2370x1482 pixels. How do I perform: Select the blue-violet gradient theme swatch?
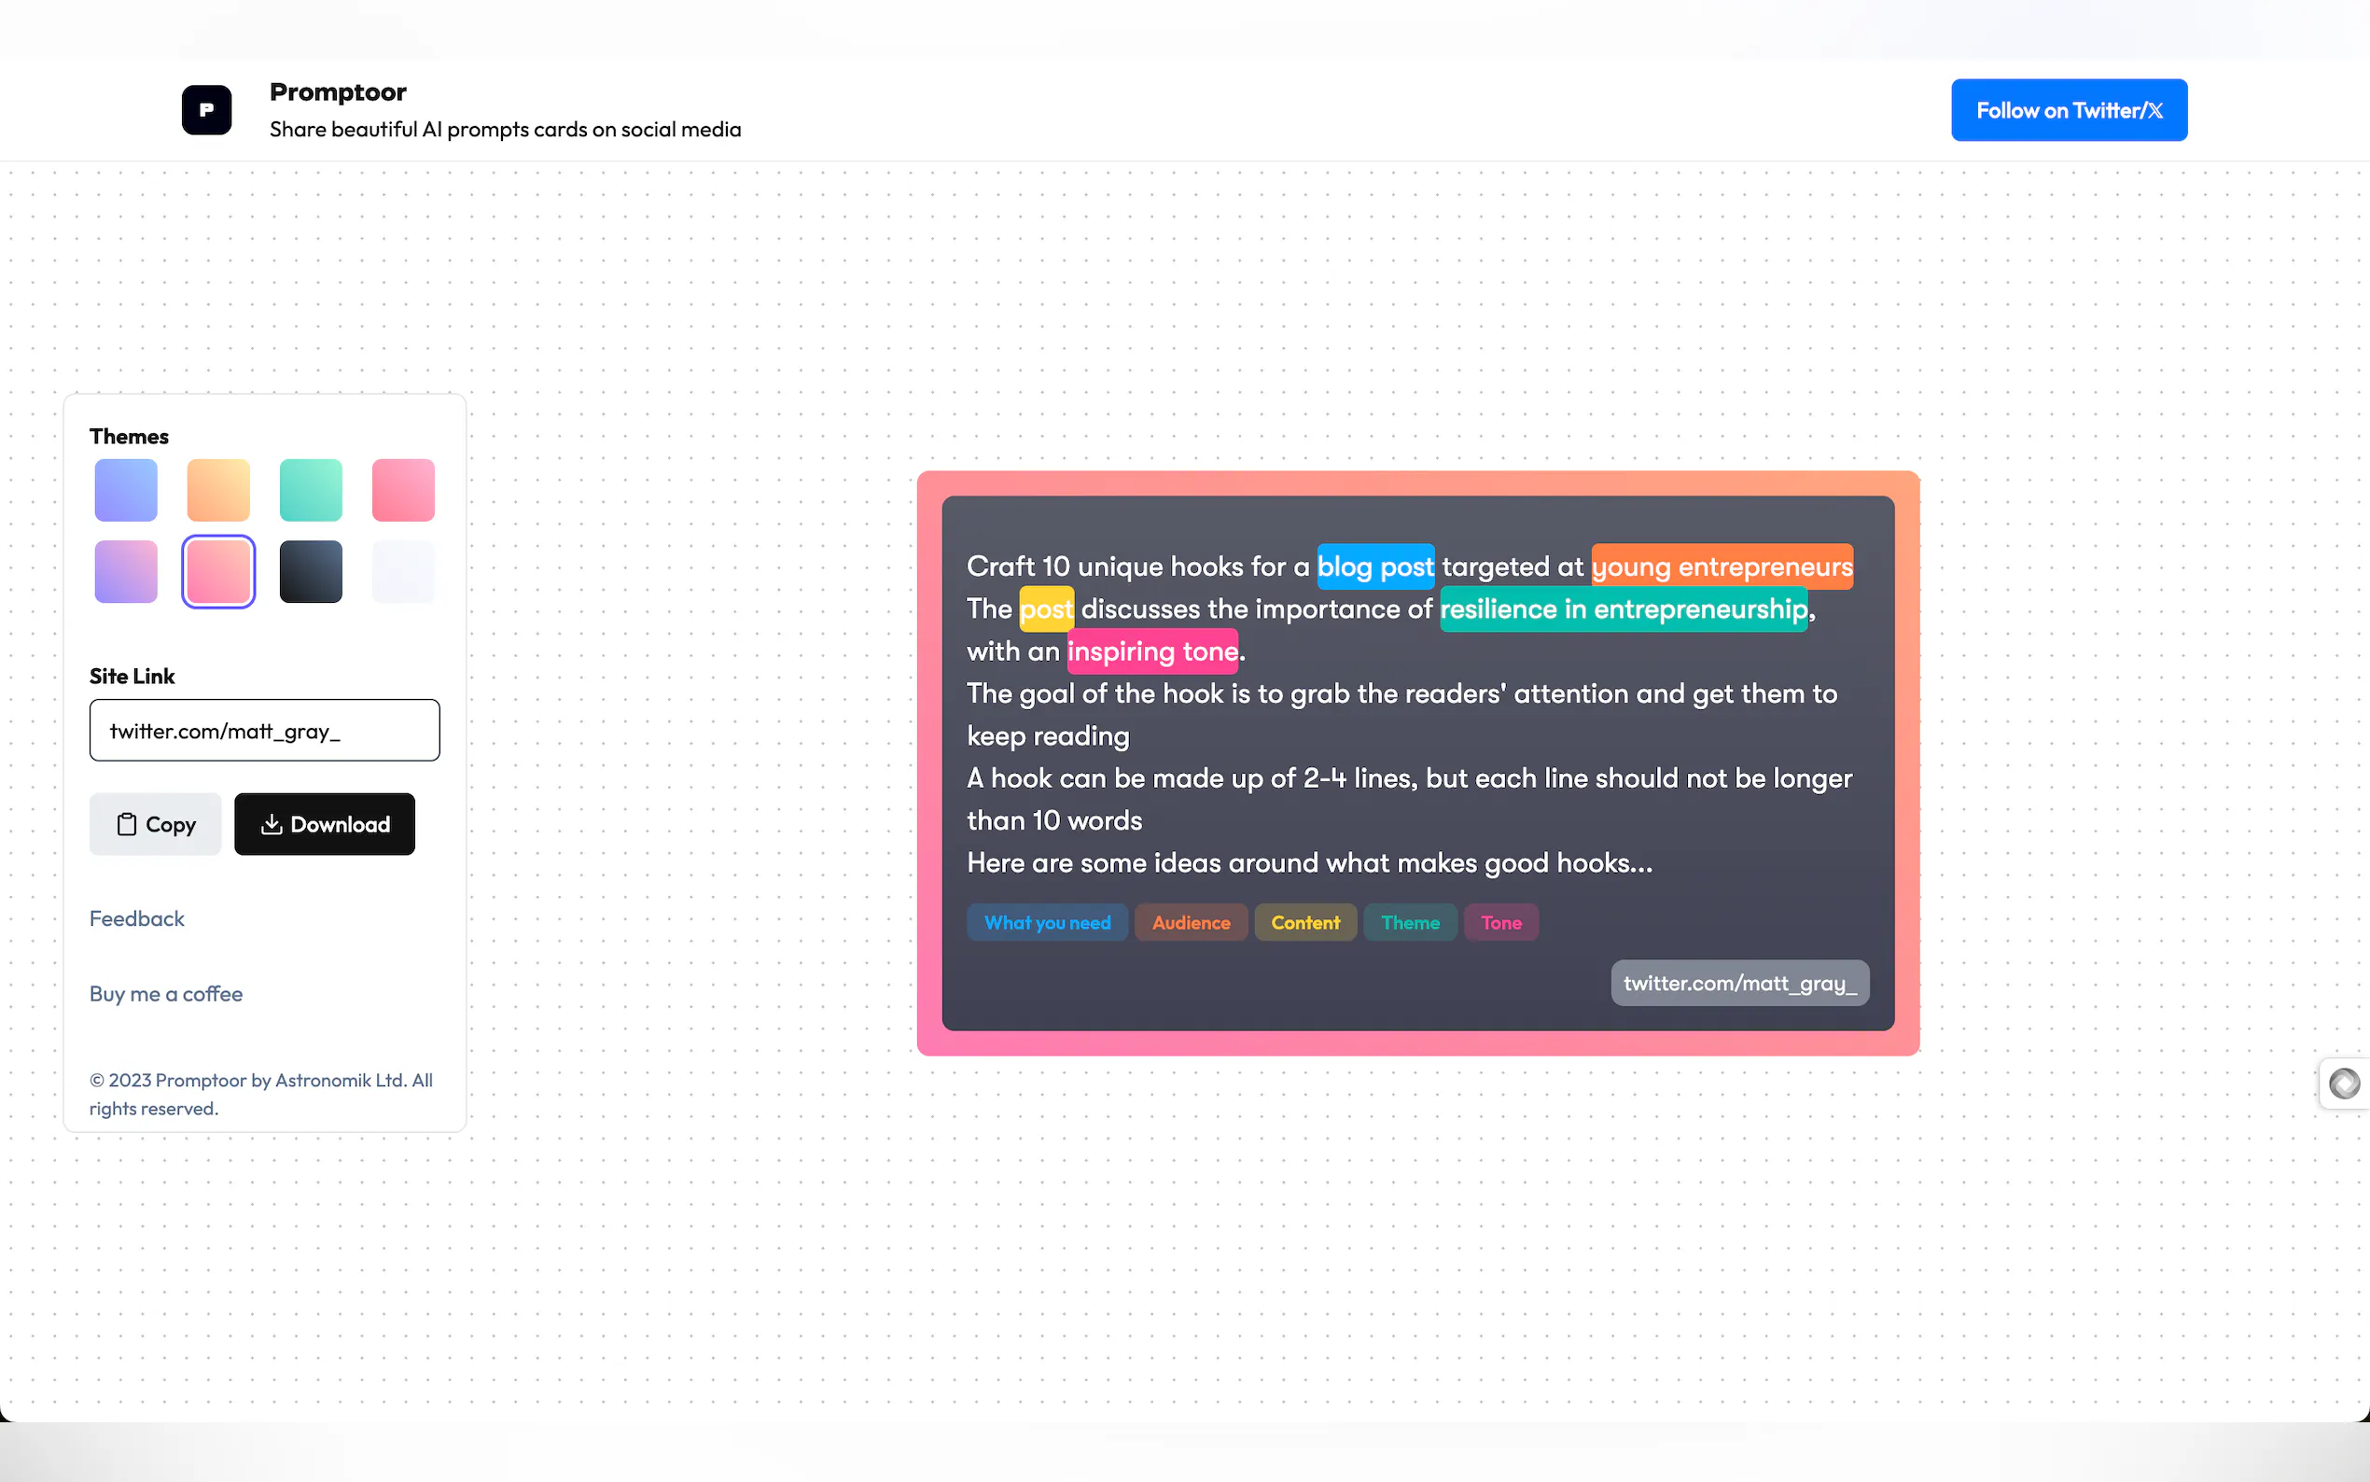(125, 490)
